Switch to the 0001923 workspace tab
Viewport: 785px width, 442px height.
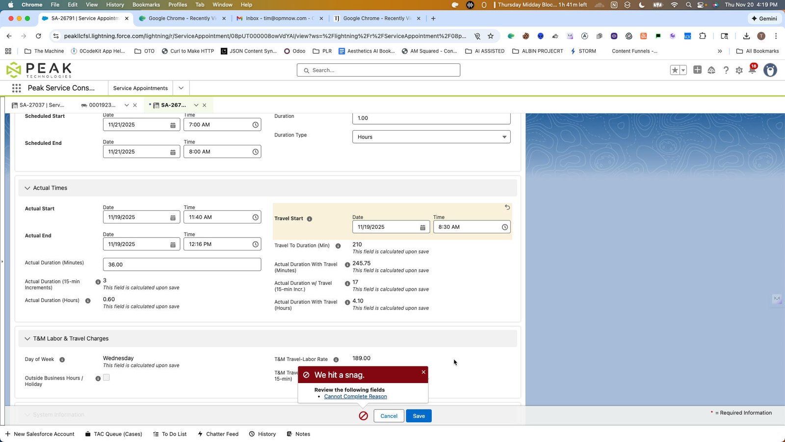99,105
